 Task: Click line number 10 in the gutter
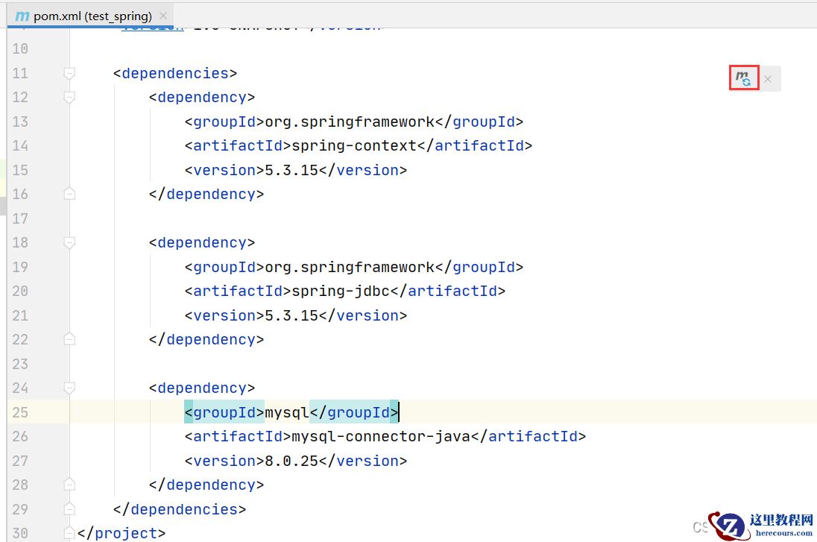[20, 48]
